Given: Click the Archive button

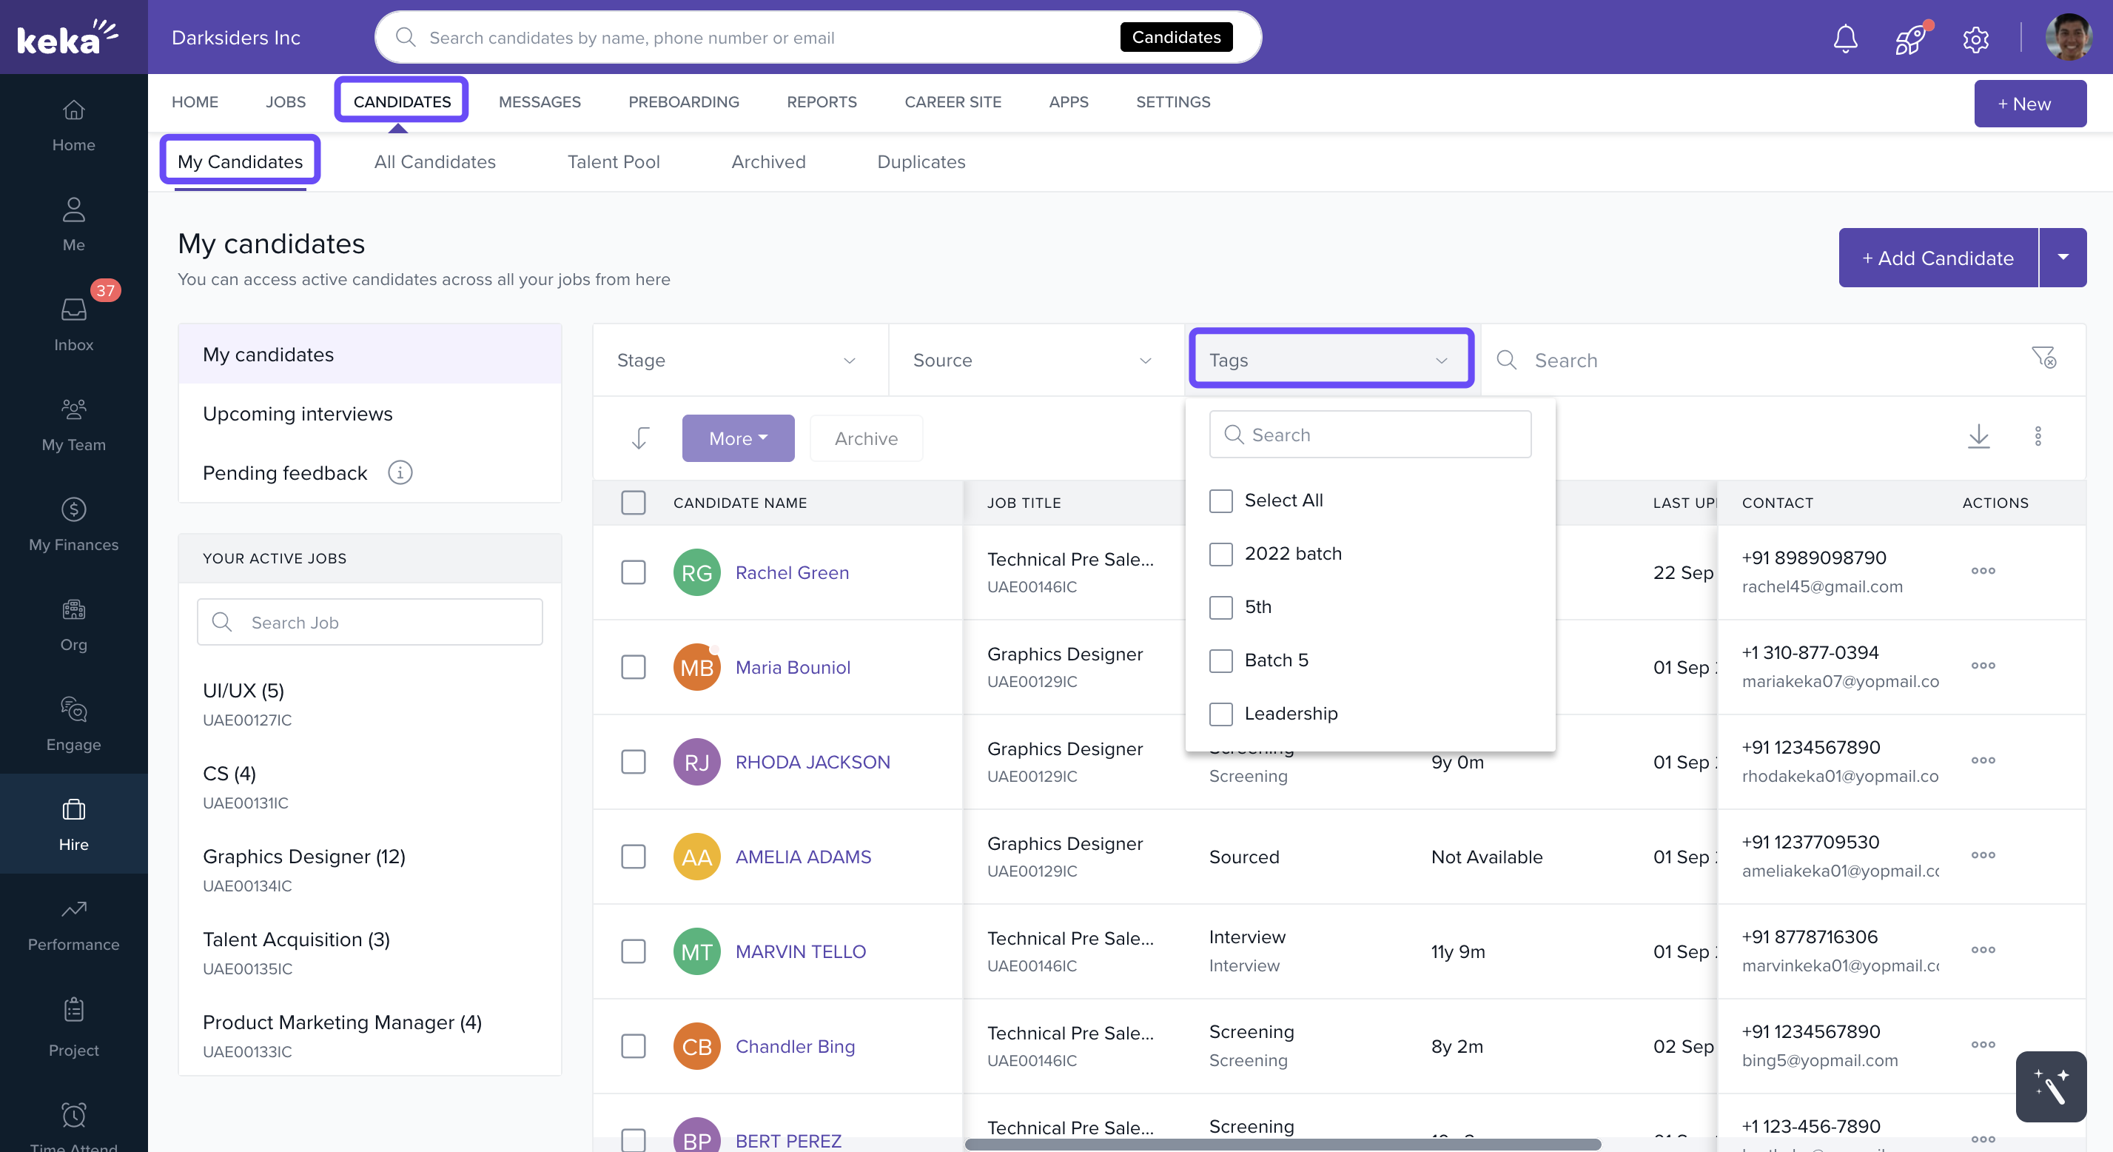Looking at the screenshot, I should coord(865,438).
